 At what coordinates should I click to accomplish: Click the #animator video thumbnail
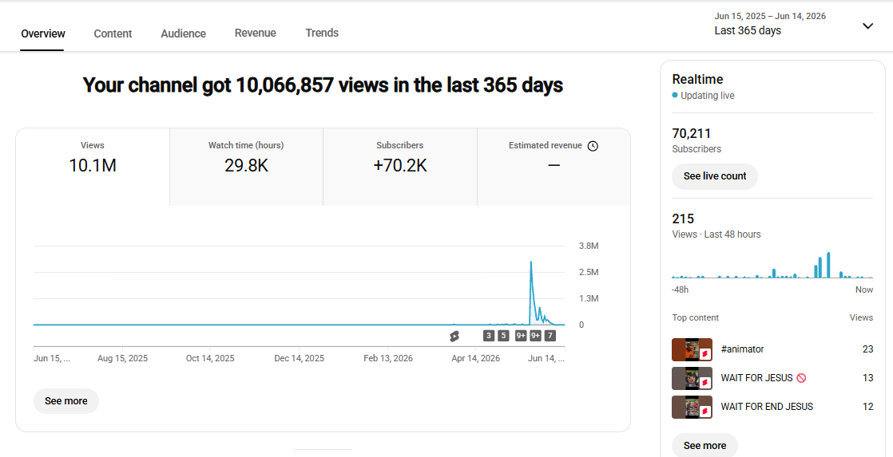pos(692,349)
